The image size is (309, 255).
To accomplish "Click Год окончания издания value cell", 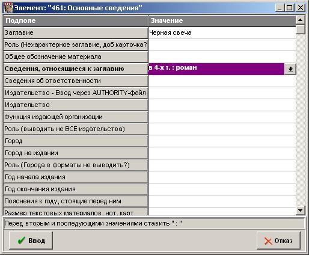I will pyautogui.click(x=222, y=189).
